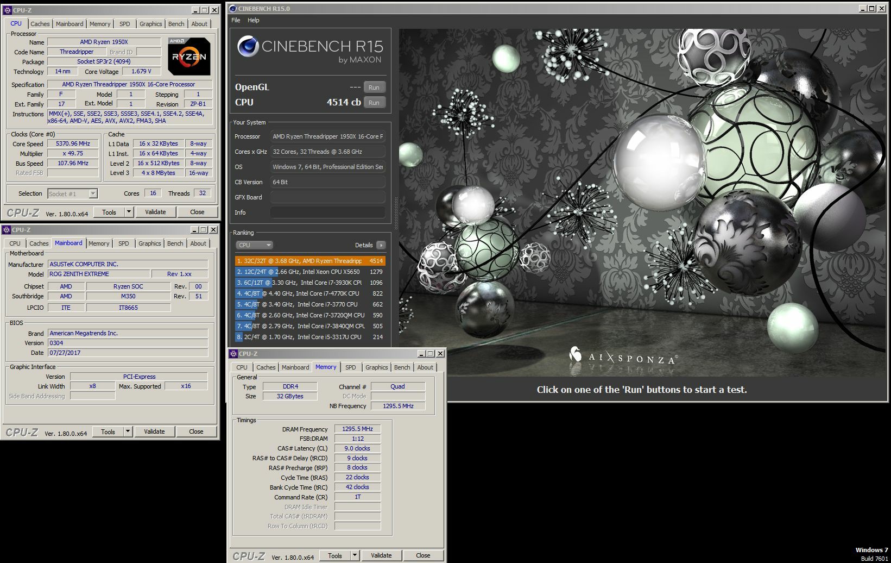Click the CPU-Z icon in Memory window titlebar

233,354
